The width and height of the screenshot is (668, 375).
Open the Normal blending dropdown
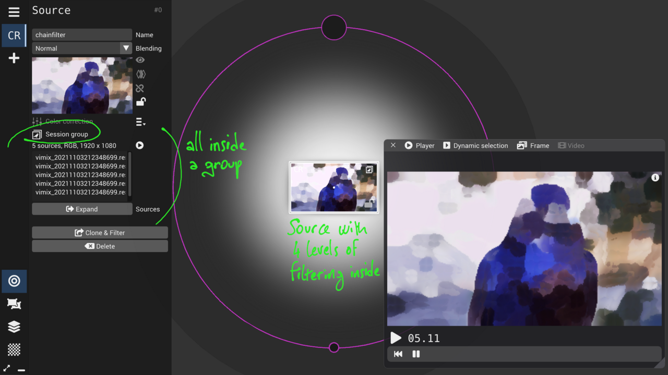click(82, 48)
